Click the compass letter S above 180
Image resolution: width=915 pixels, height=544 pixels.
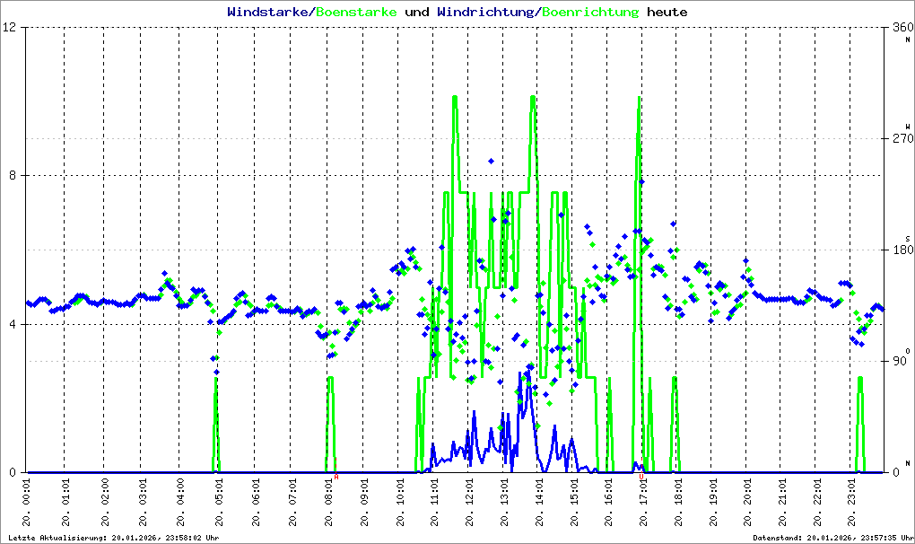click(x=908, y=238)
